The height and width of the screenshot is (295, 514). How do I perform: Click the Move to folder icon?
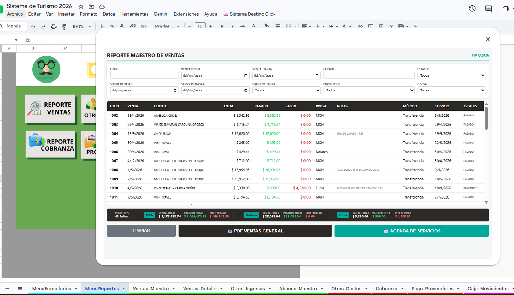click(x=91, y=6)
